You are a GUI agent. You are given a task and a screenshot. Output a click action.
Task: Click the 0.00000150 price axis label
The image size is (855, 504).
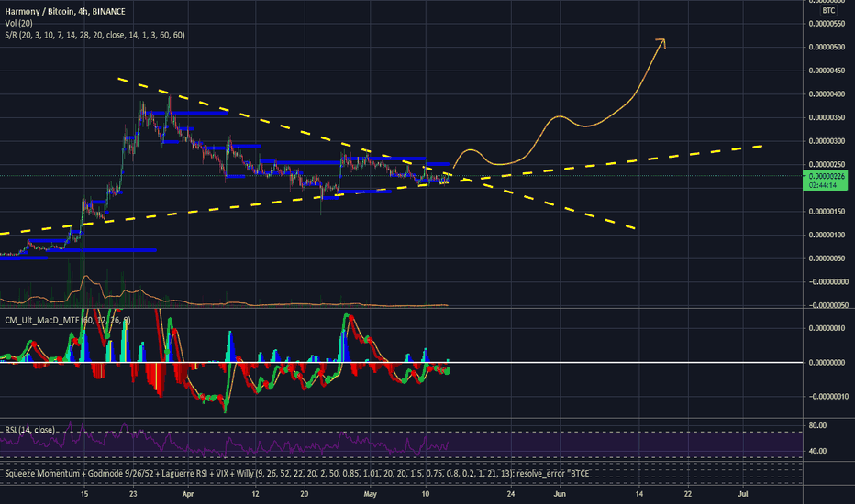827,211
